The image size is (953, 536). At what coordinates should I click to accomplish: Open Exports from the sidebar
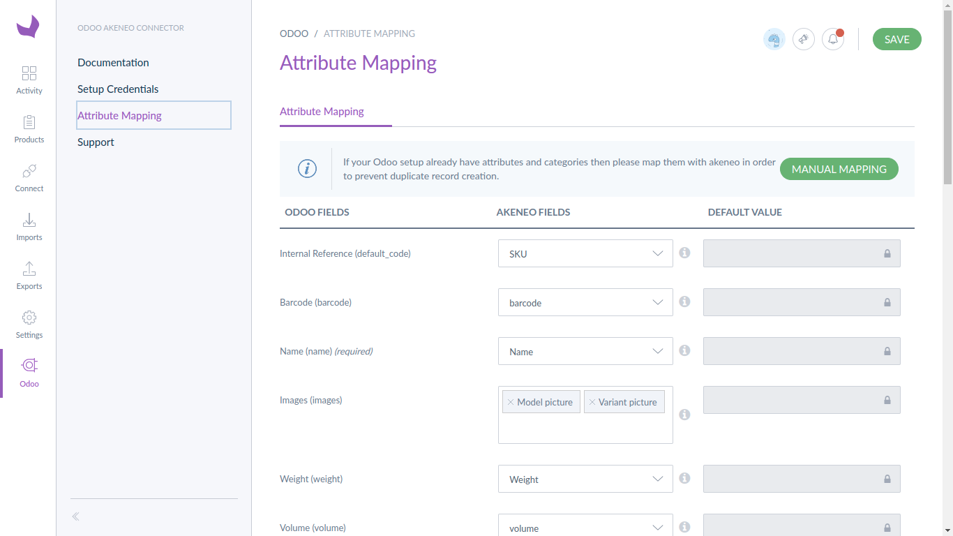point(29,275)
